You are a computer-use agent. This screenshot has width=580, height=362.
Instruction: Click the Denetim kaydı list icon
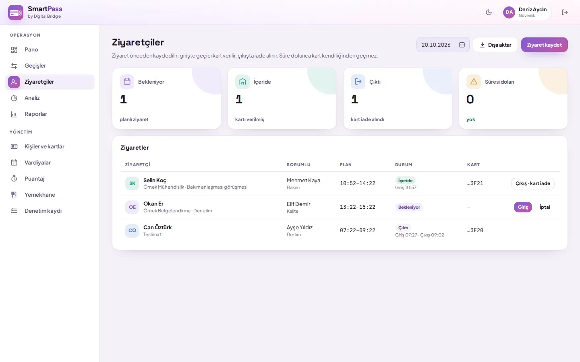click(14, 211)
